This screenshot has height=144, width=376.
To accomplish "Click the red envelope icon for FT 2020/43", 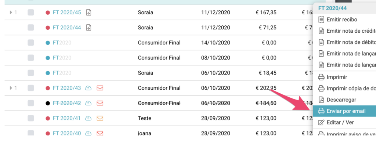I will (100, 88).
